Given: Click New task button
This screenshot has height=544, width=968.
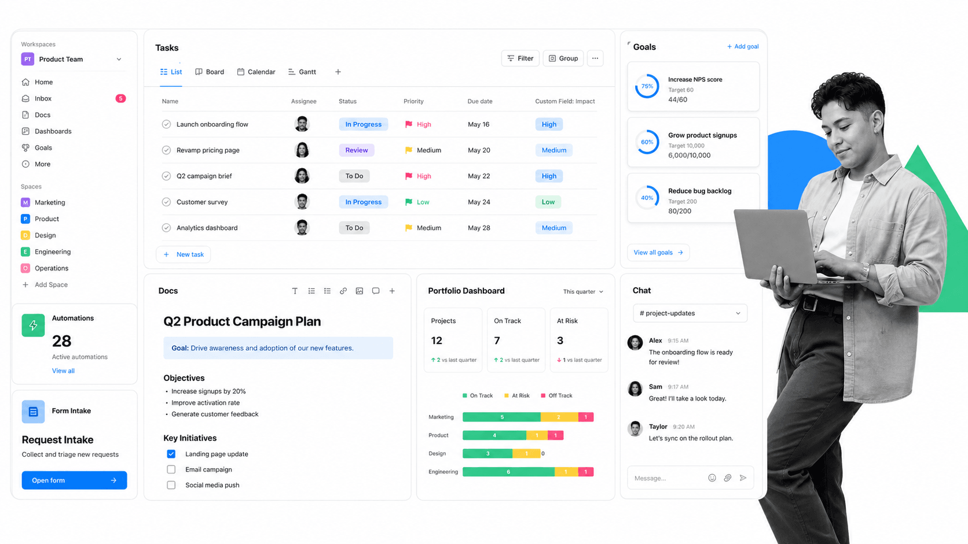Looking at the screenshot, I should (184, 254).
